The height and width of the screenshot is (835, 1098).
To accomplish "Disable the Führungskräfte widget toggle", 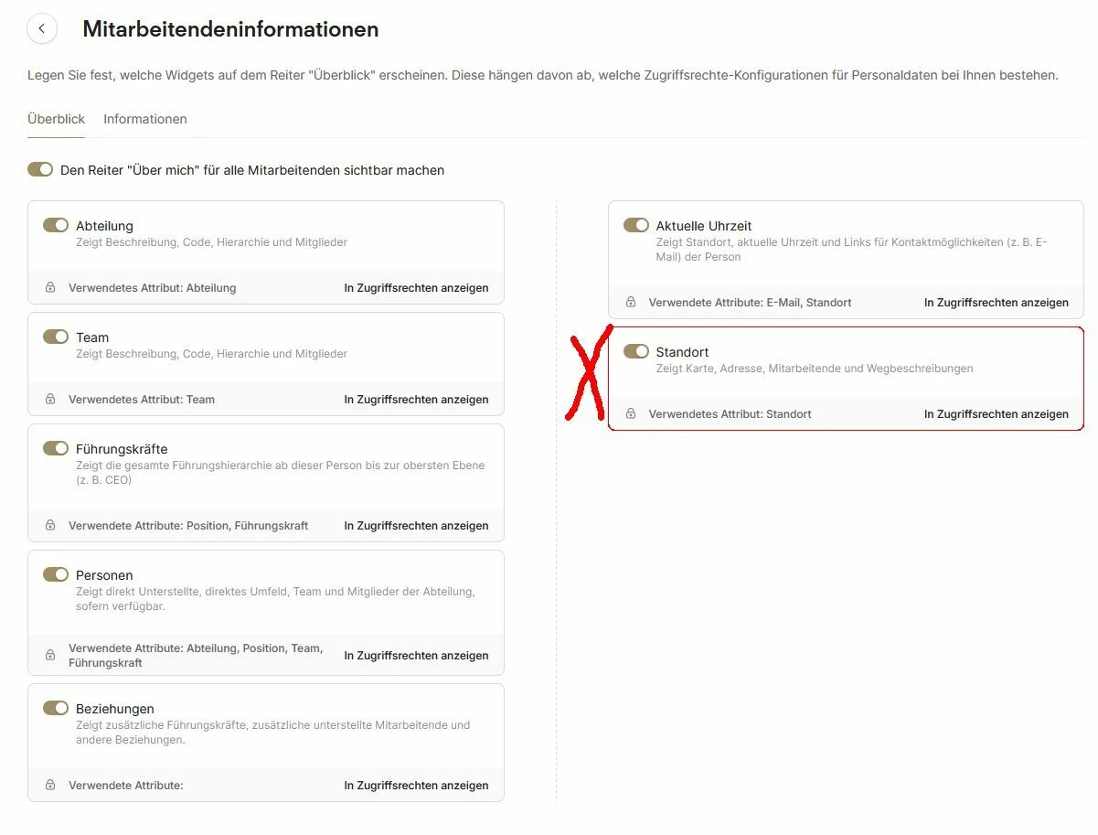I will click(x=56, y=449).
